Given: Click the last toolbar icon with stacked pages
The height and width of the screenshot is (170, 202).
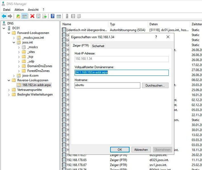Looking at the screenshot, I should 79,16.
